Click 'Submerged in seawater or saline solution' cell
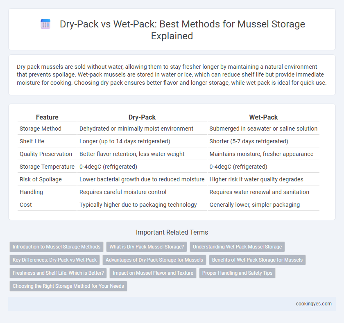Screen dimensions: 344x323 click(263, 129)
